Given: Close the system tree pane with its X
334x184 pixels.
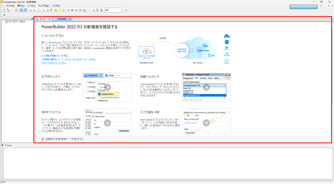Looking at the screenshot, I should click(32, 19).
